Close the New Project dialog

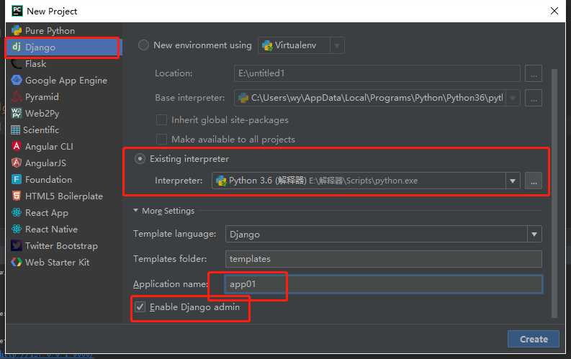pyautogui.click(x=554, y=11)
